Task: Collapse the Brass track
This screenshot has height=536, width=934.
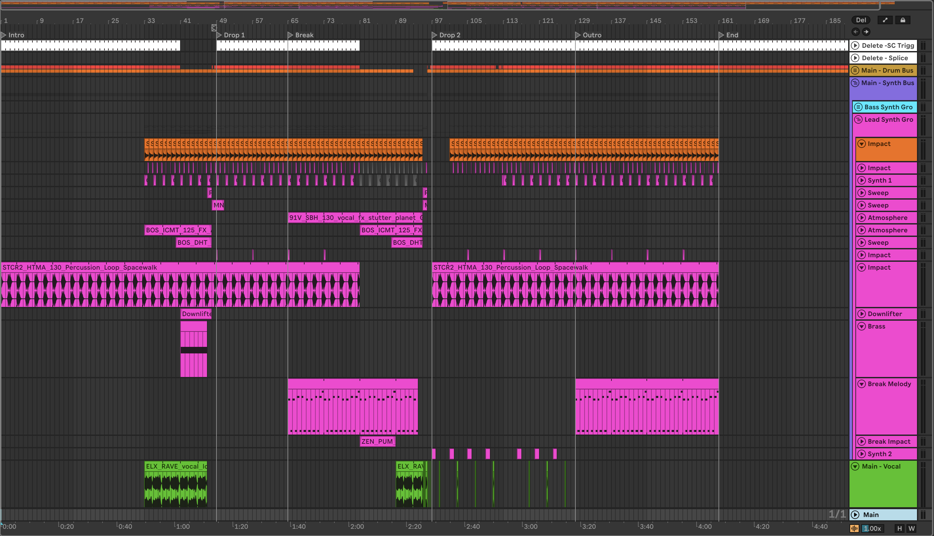Action: 861,327
